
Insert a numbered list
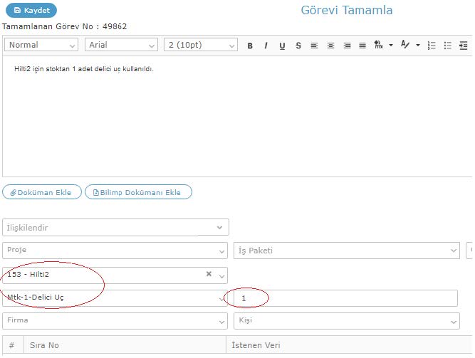click(x=432, y=46)
